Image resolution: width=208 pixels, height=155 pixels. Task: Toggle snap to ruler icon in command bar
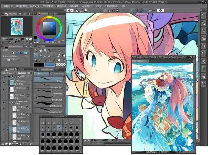click(137, 11)
